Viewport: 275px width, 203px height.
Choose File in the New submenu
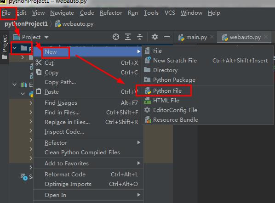(x=207, y=51)
